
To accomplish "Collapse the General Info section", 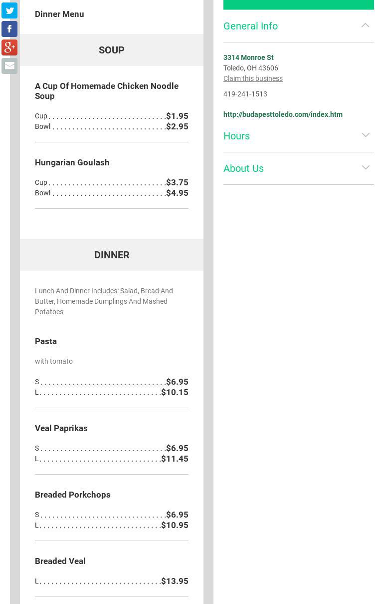I will coord(365,25).
